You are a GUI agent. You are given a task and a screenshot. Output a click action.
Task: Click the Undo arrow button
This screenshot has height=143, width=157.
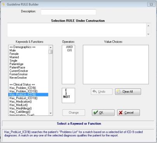(x=101, y=91)
